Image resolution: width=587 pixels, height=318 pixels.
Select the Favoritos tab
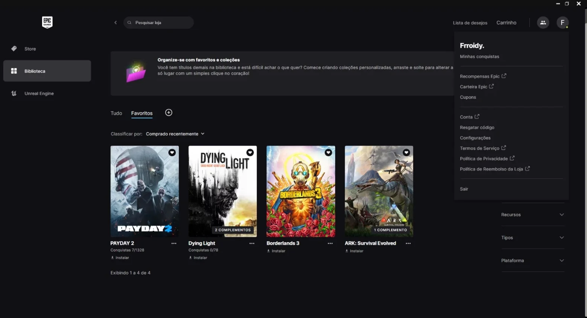(x=142, y=113)
